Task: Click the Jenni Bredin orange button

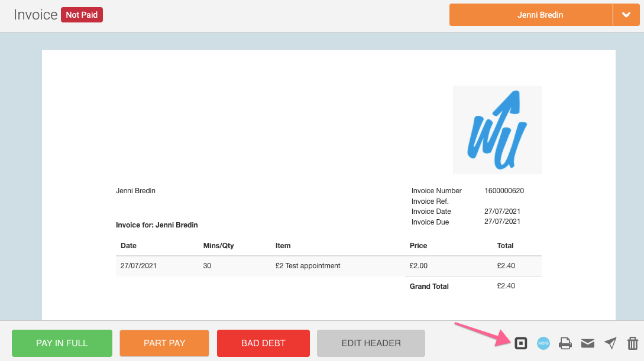Action: [530, 15]
